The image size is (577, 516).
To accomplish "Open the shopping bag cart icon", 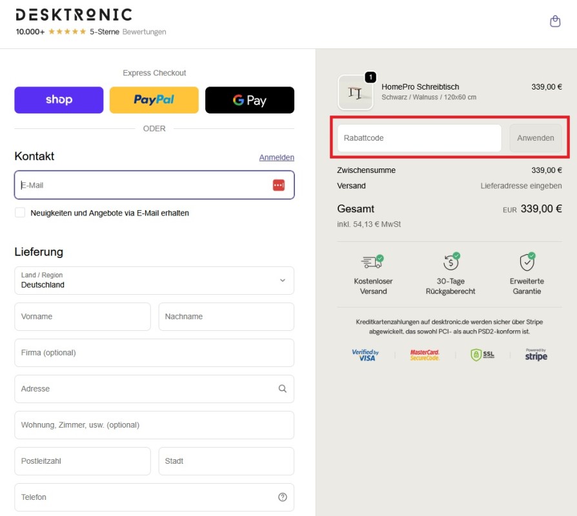I will click(554, 22).
